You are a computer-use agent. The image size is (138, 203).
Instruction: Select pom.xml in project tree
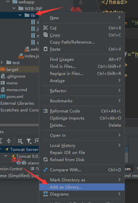click(15, 97)
